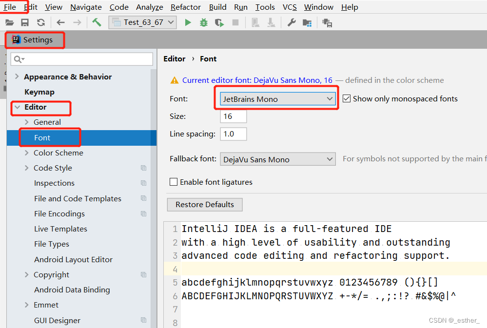
Task: Click the Restore Defaults button
Action: tap(205, 204)
